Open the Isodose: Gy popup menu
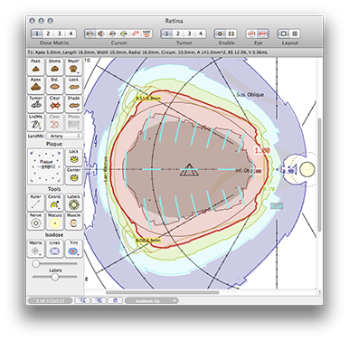This screenshot has width=349, height=341. point(152,300)
